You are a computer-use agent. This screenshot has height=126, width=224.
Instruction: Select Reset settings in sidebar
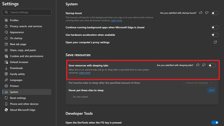pyautogui.click(x=27, y=98)
